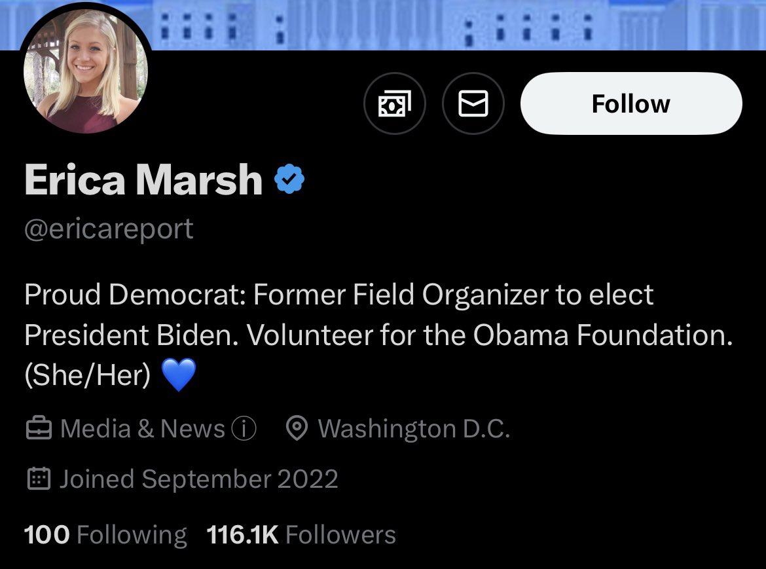
Task: Open the 100 Following list
Action: coord(105,534)
